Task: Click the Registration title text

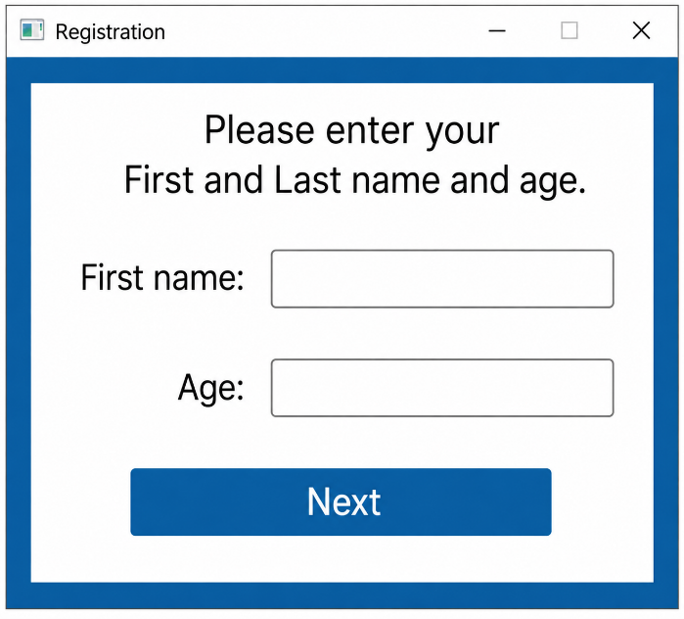Action: click(x=111, y=32)
